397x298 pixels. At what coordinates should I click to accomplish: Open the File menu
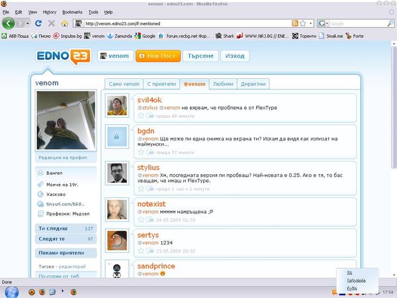click(5, 12)
